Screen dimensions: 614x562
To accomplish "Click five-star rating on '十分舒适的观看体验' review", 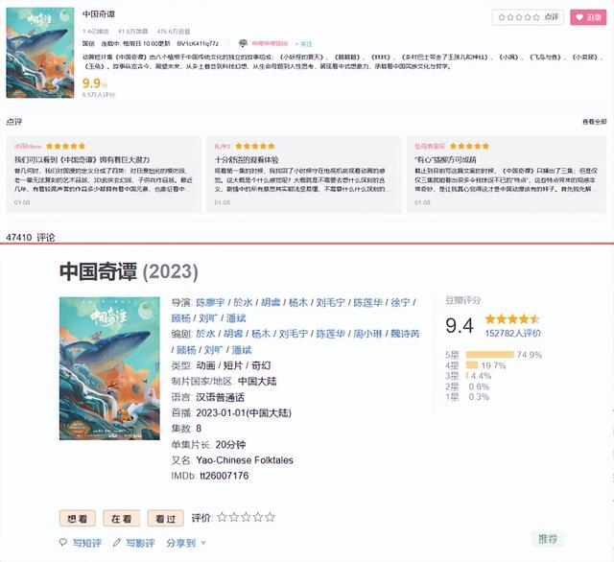I will click(255, 147).
